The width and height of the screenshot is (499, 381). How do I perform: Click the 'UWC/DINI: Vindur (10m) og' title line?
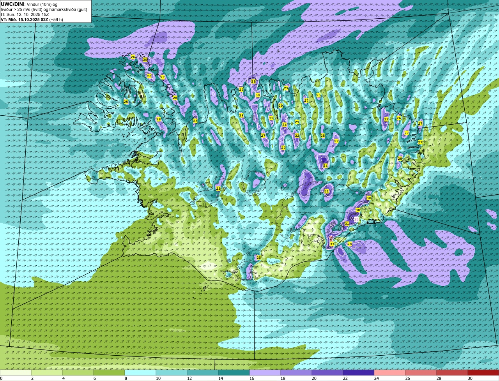(x=29, y=4)
